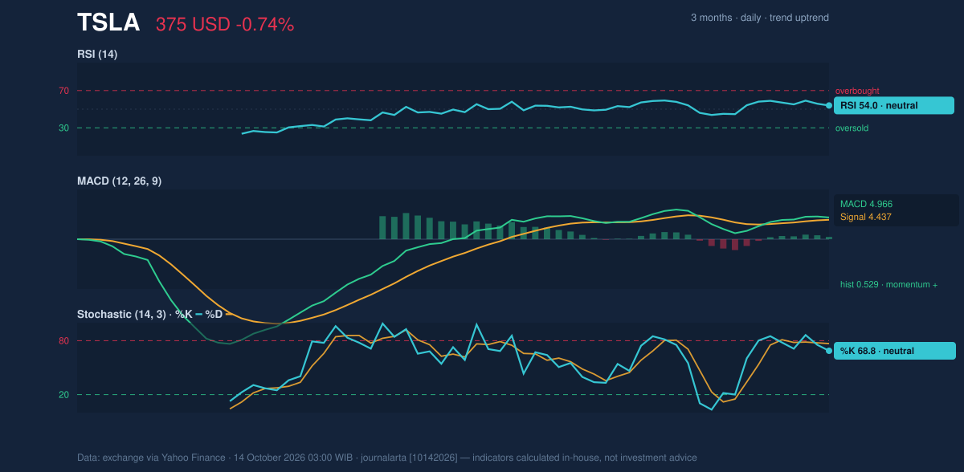This screenshot has height=472, width=964.
Task: Click the Signal 4.437 value
Action: (866, 217)
